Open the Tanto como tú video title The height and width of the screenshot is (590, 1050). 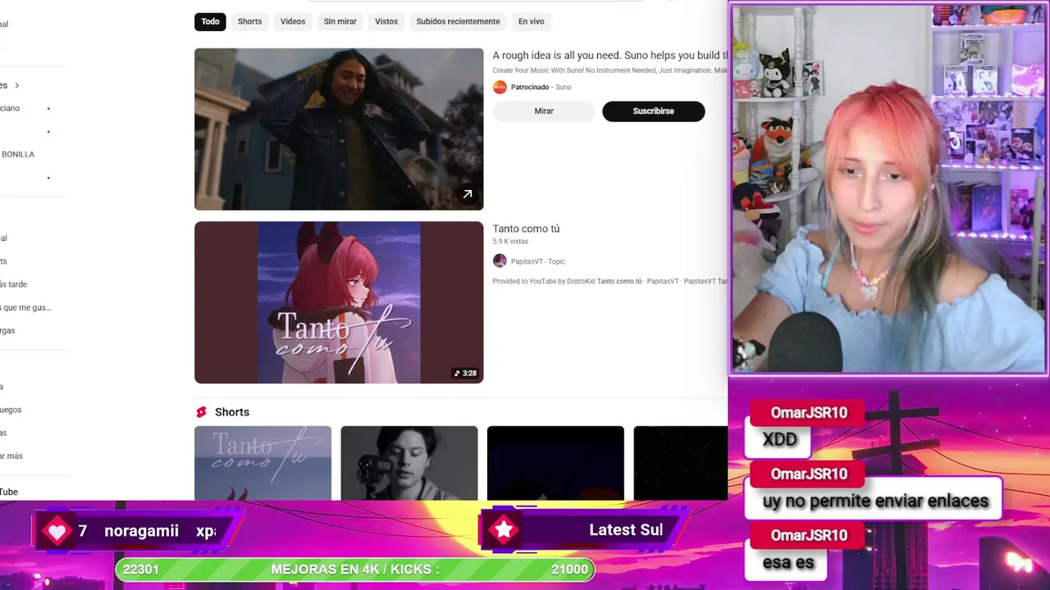pyautogui.click(x=526, y=229)
